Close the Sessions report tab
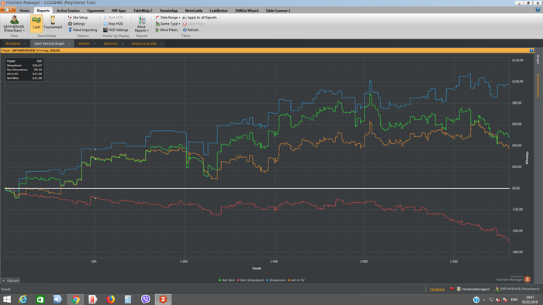This screenshot has height=305, width=543. [123, 43]
